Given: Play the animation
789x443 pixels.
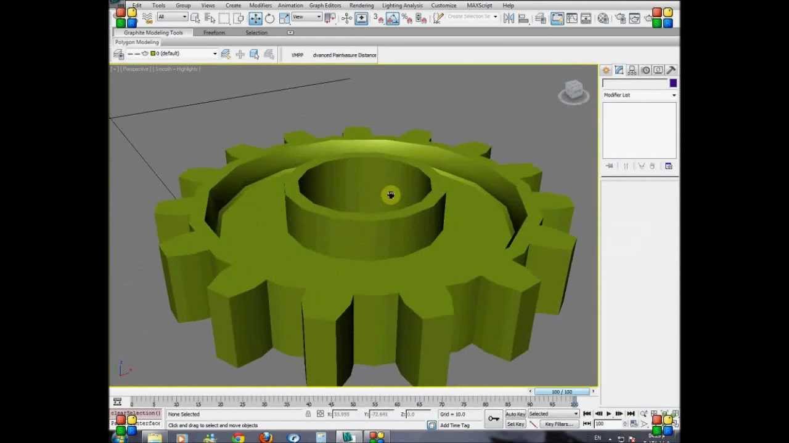Looking at the screenshot, I should click(x=608, y=414).
